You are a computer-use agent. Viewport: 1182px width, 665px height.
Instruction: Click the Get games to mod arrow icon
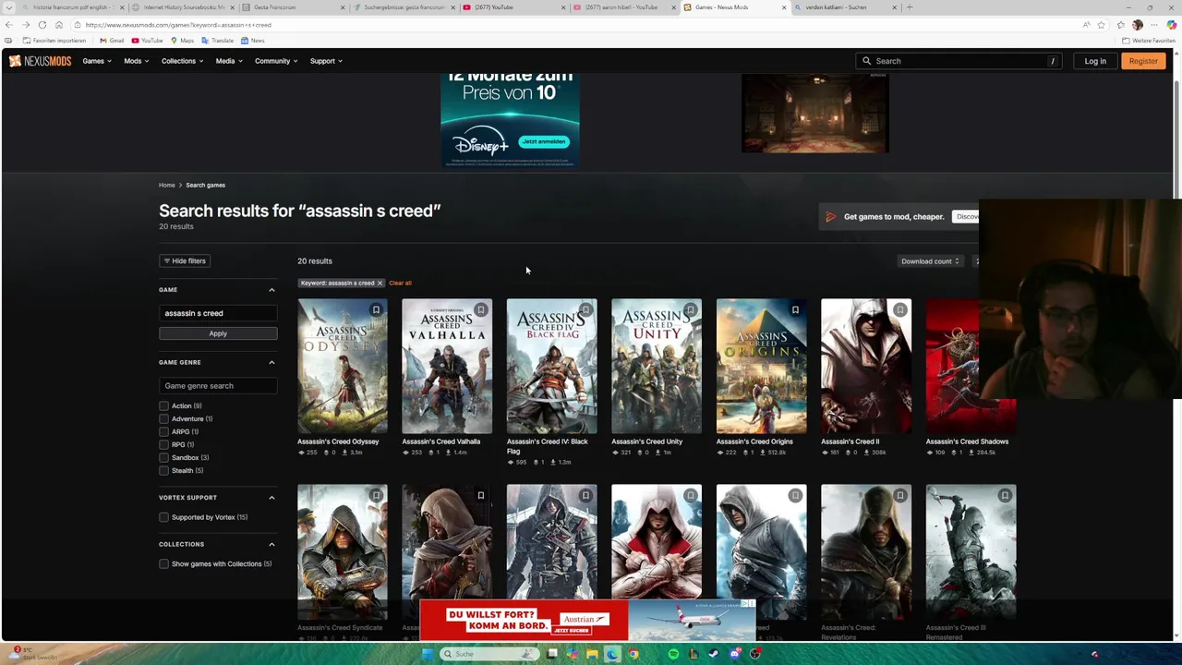click(x=830, y=217)
